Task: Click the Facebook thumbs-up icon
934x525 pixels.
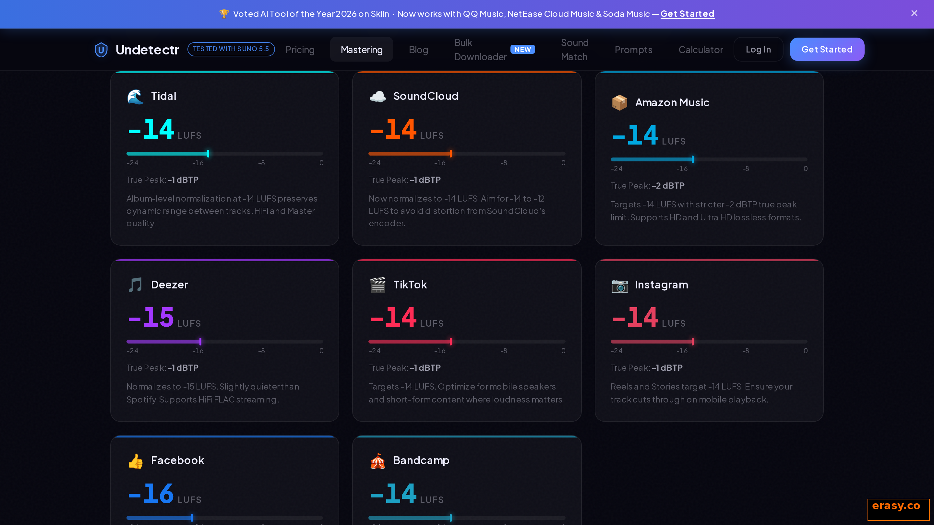Action: tap(135, 461)
